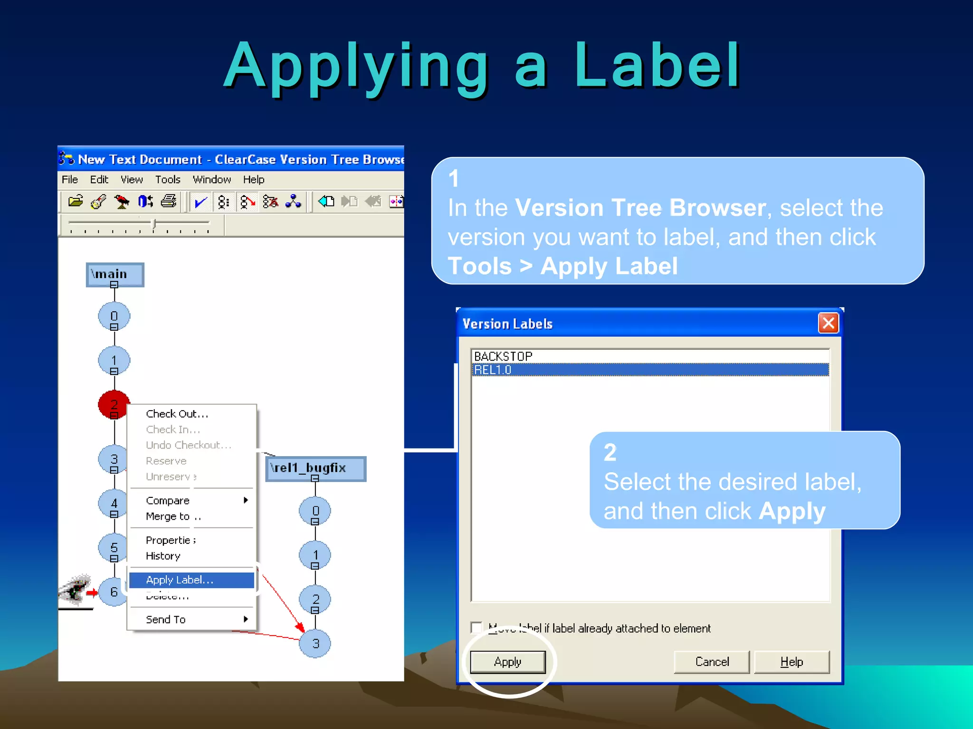Click greyed Reserve context entry

pyautogui.click(x=192, y=461)
